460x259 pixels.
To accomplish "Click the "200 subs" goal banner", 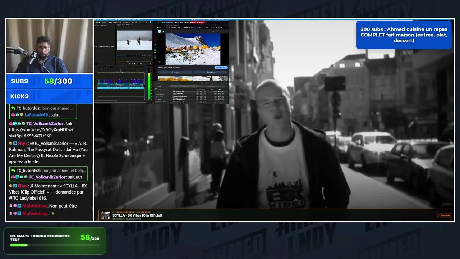I will pos(404,35).
